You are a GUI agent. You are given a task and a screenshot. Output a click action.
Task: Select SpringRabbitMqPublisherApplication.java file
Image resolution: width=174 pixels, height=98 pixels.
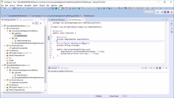(x=29, y=43)
